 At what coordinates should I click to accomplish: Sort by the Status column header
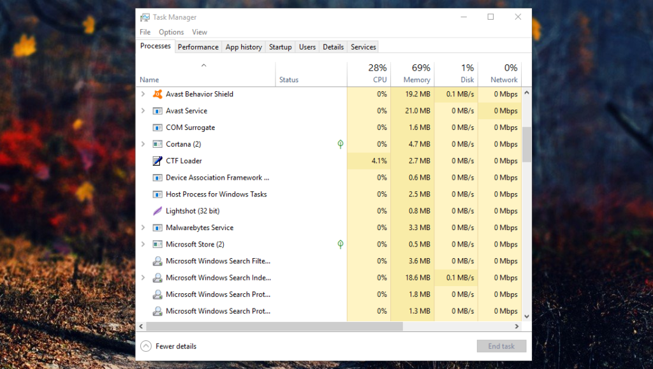(x=311, y=74)
